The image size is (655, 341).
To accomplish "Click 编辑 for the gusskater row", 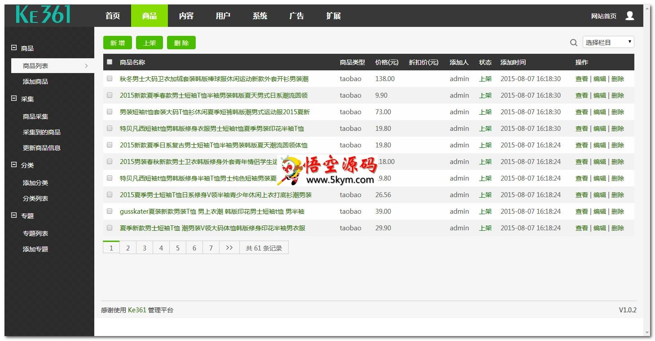I will click(600, 212).
